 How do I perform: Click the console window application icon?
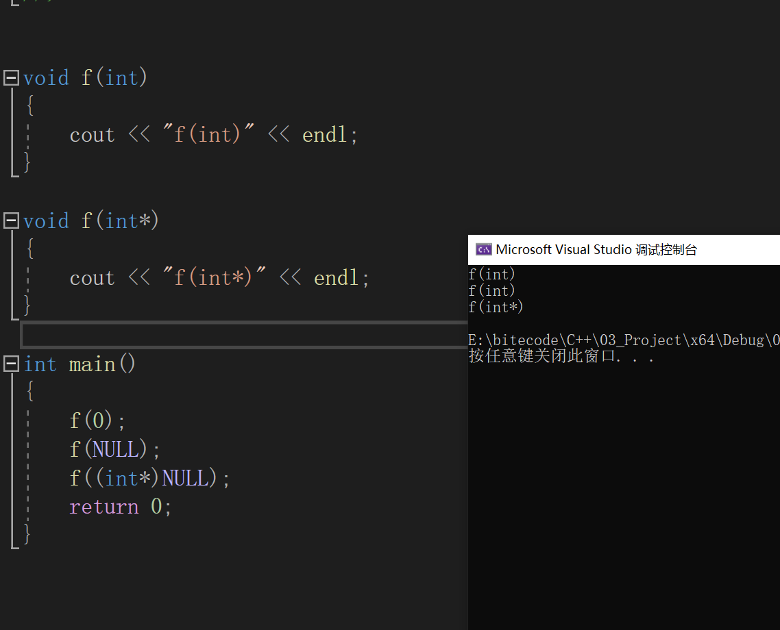tap(483, 249)
